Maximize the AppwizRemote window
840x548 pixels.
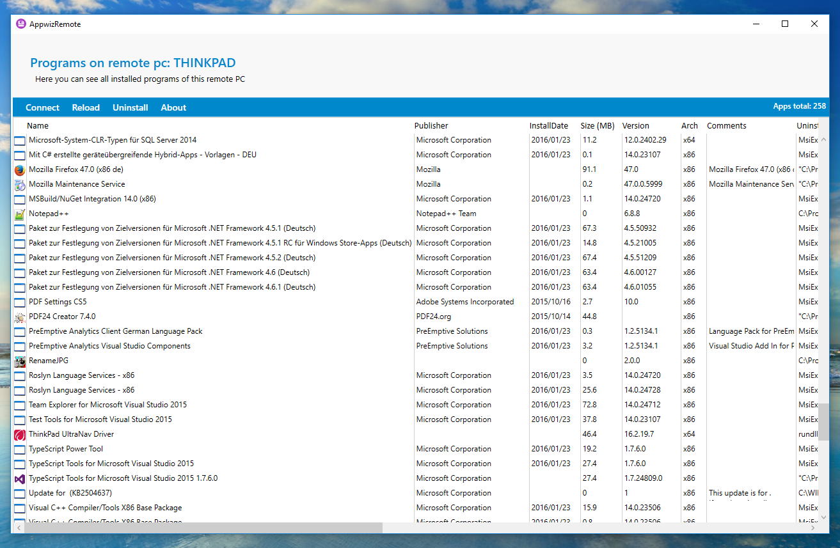pyautogui.click(x=785, y=24)
